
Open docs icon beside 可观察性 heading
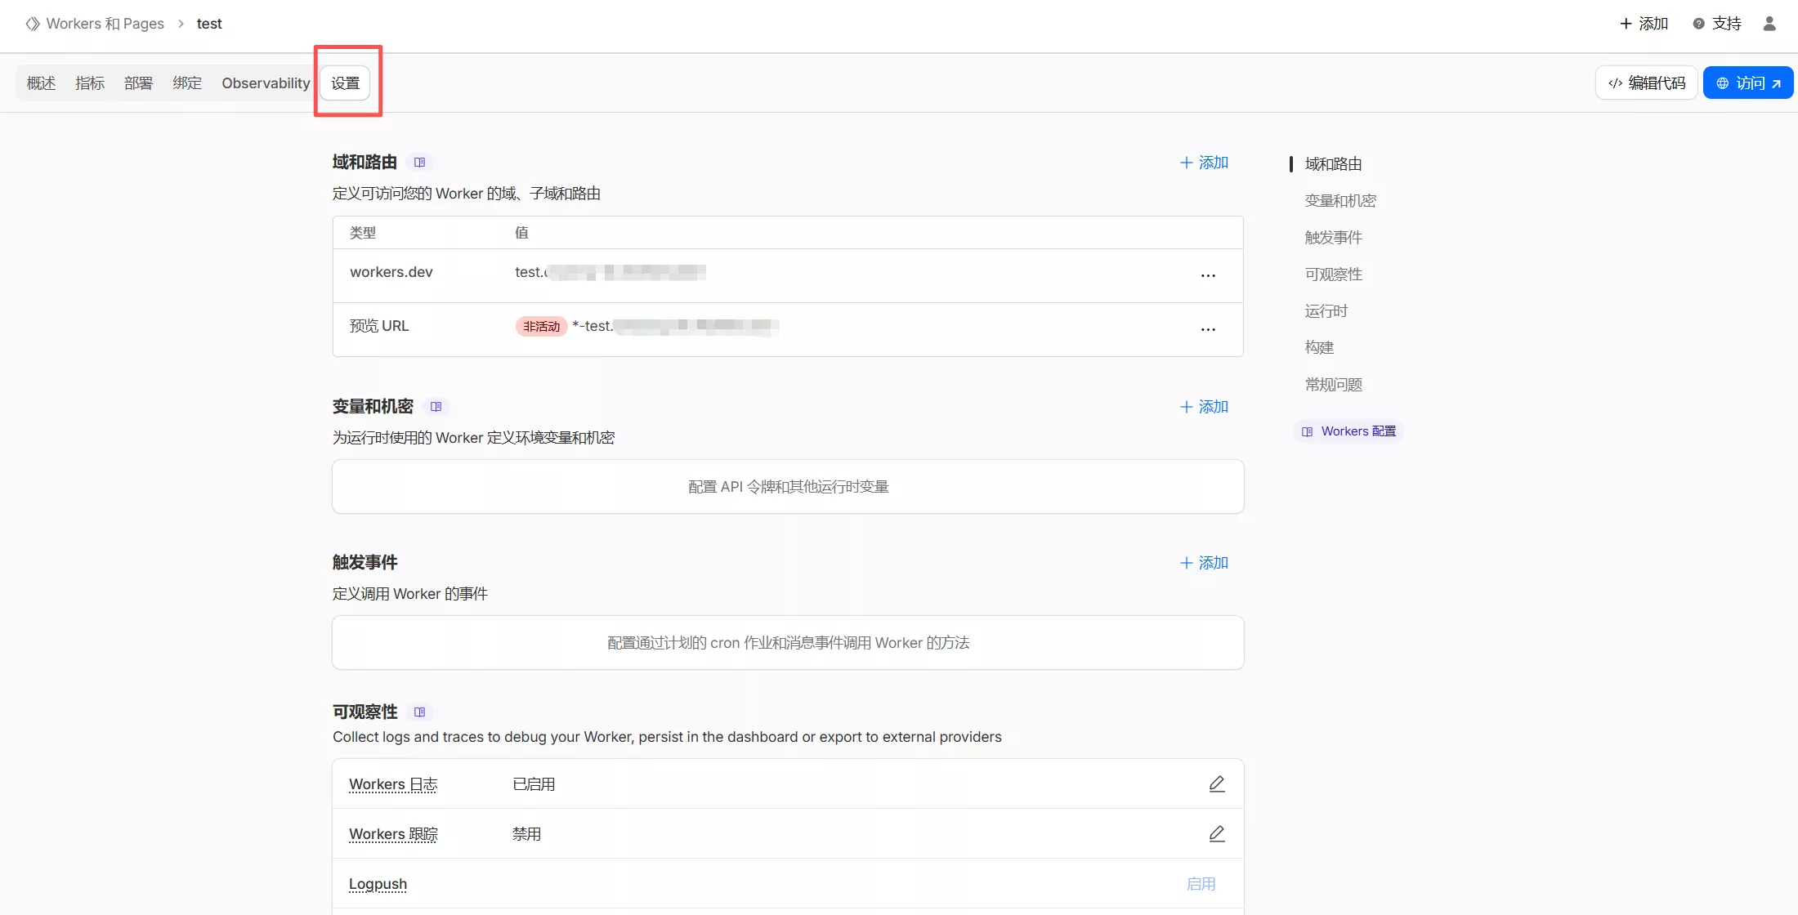coord(419,712)
